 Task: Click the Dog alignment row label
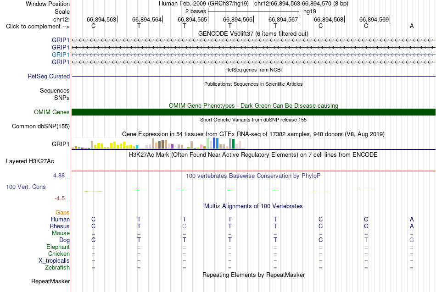64,240
